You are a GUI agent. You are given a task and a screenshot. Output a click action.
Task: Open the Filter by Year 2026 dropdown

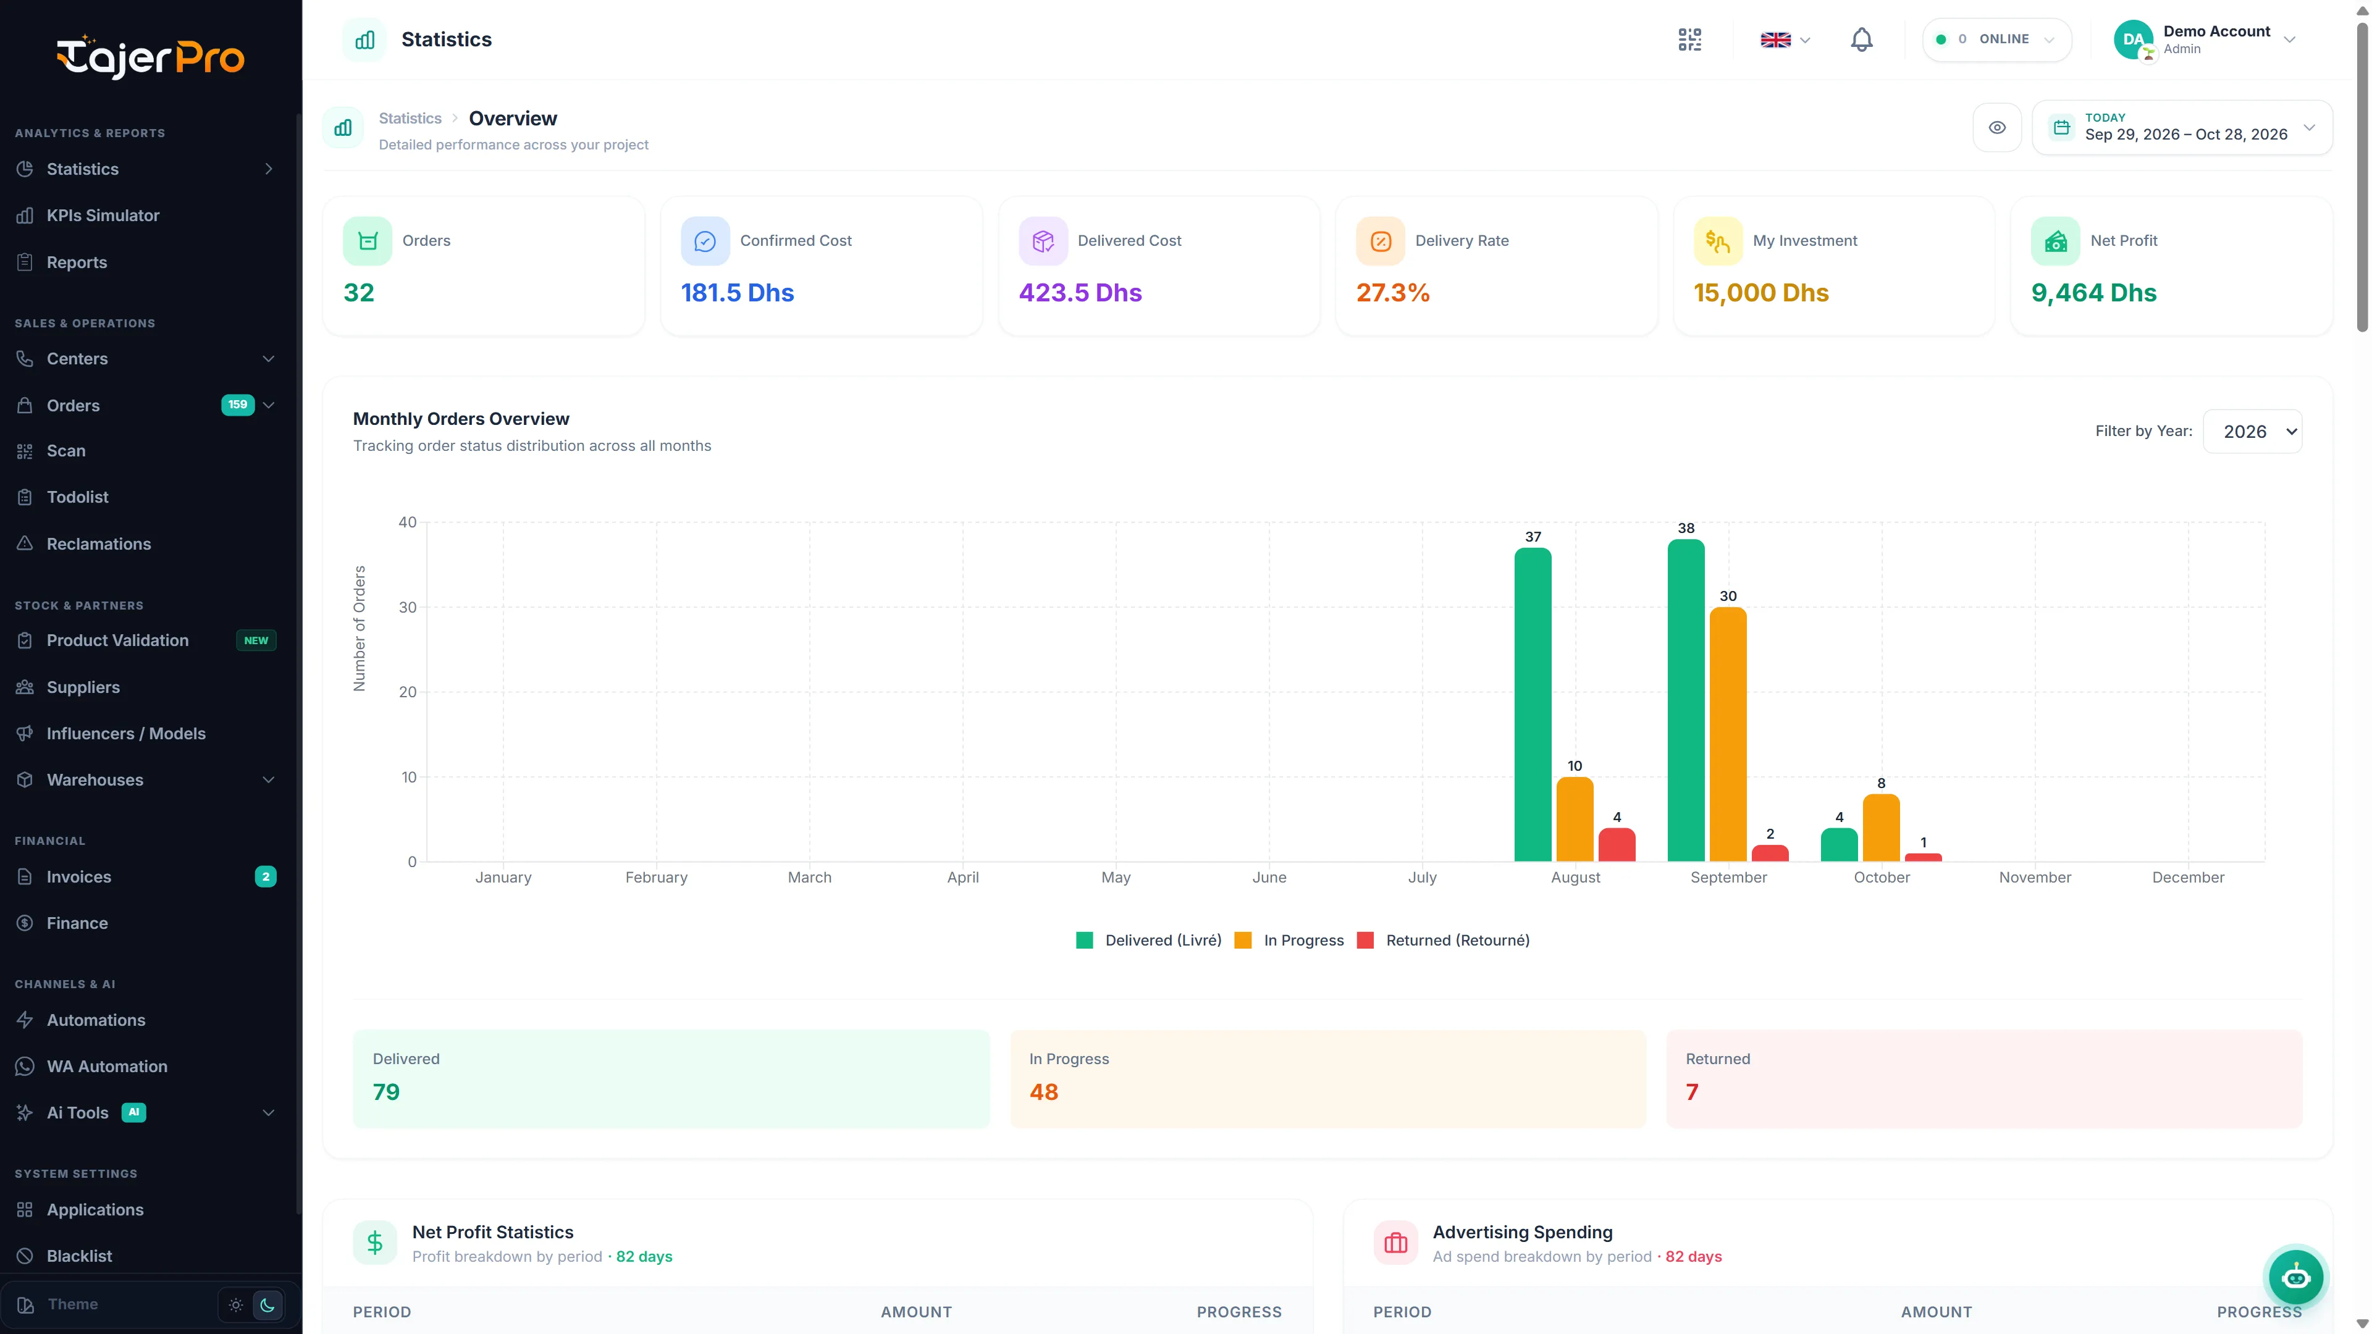2252,432
